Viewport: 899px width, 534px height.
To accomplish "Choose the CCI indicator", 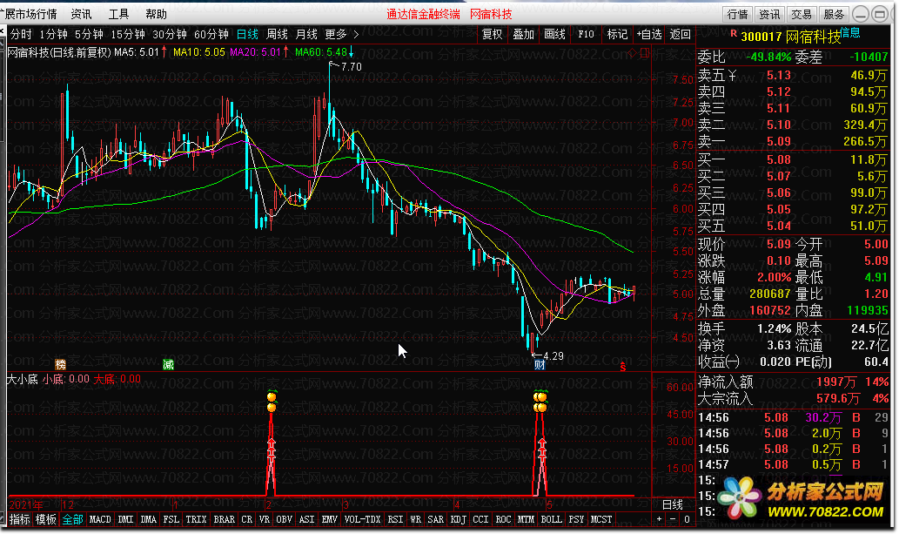I will click(x=480, y=520).
